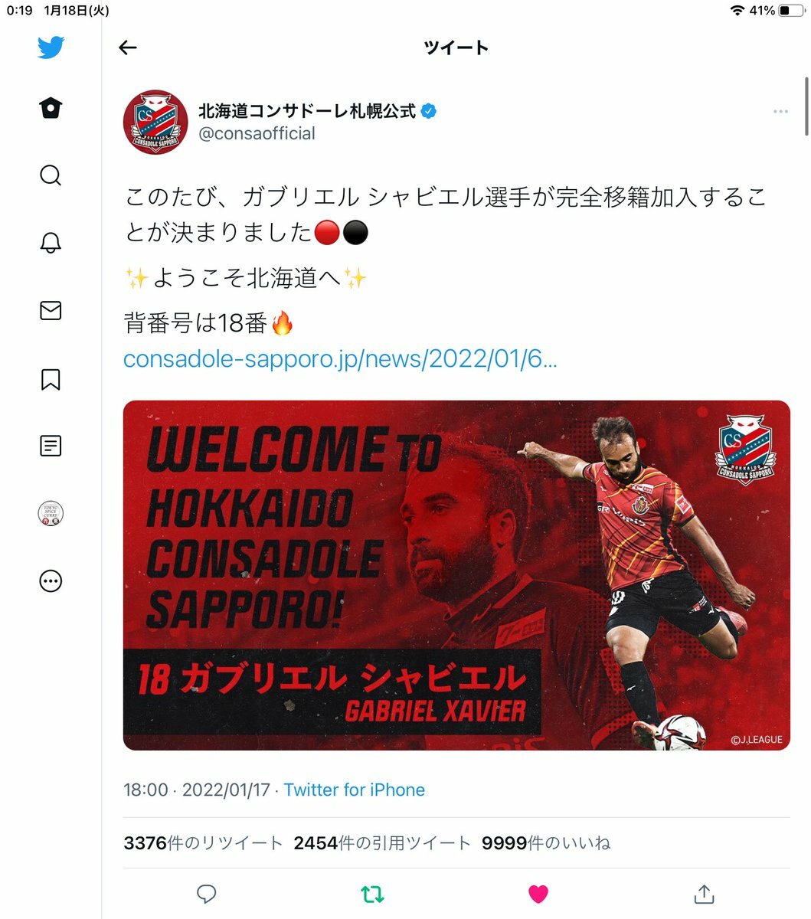
Task: Open the Twitter bird home logo
Action: [51, 47]
